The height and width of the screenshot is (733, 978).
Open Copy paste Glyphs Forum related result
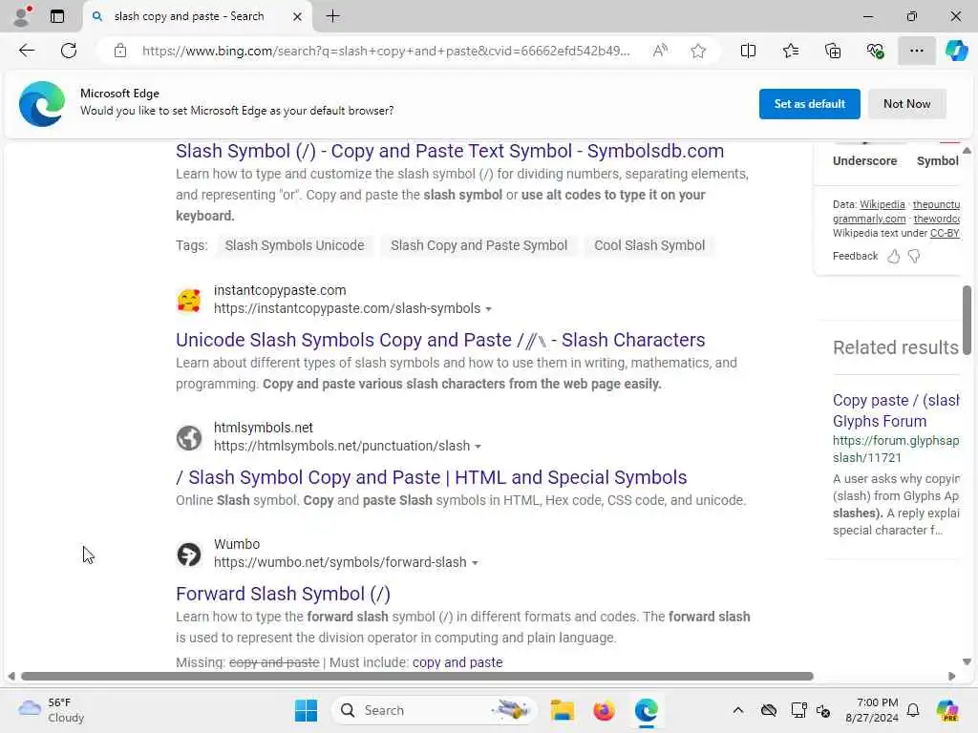click(896, 410)
